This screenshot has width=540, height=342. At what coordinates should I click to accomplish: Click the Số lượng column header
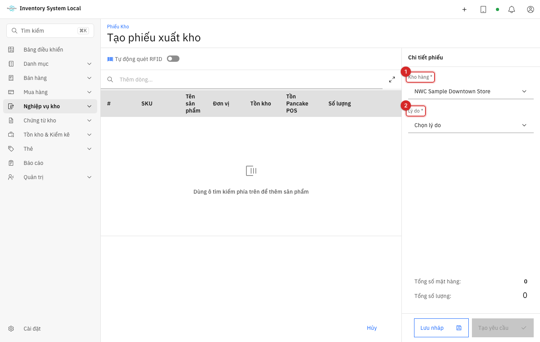pyautogui.click(x=340, y=104)
